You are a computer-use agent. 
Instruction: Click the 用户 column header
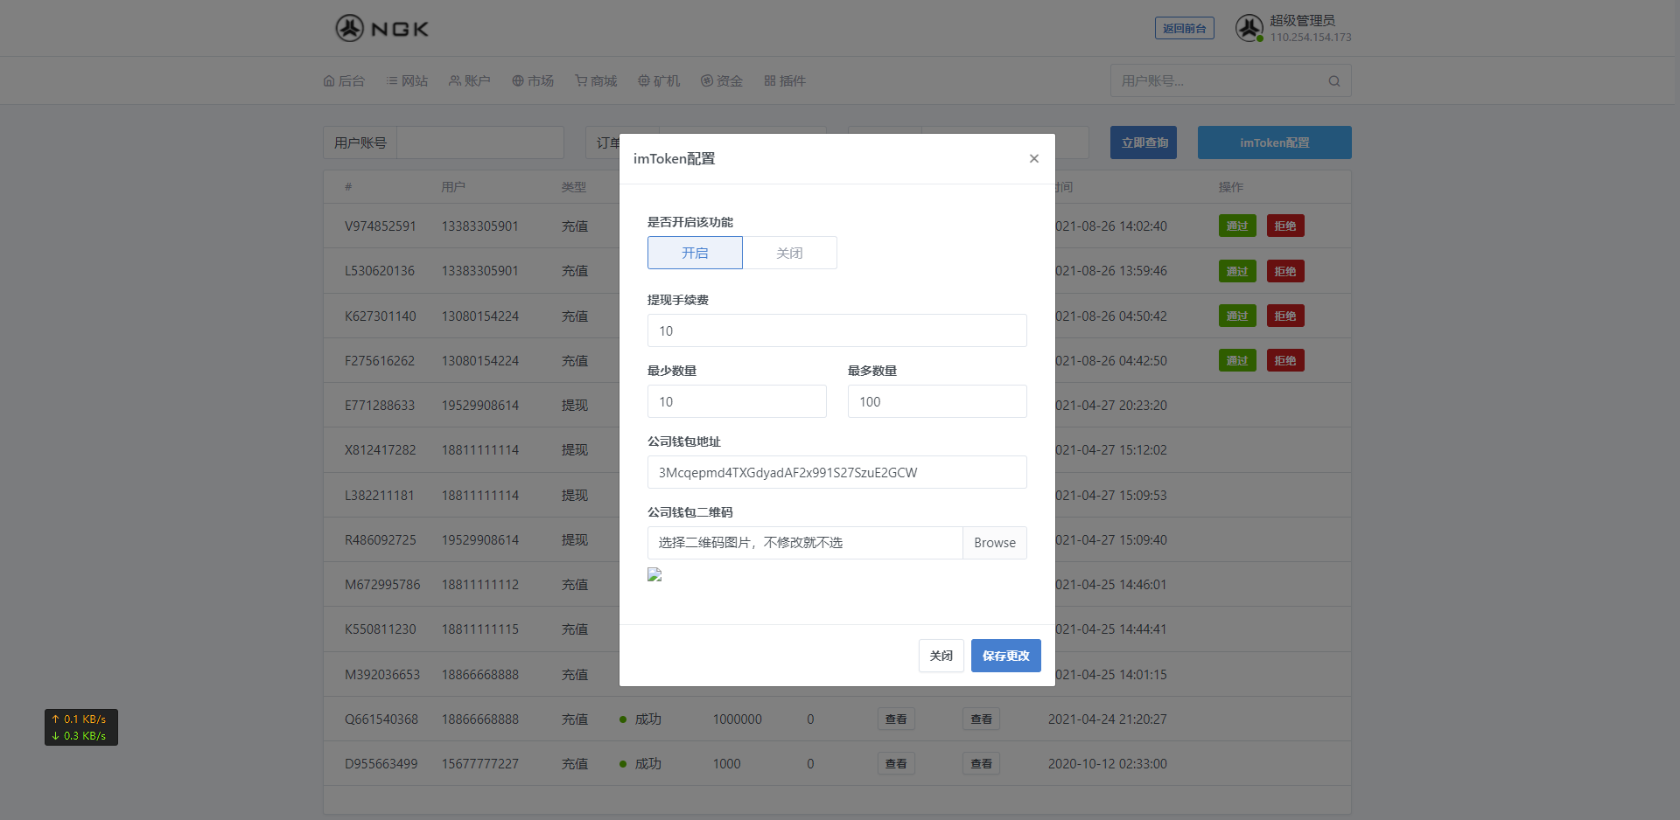coord(453,187)
